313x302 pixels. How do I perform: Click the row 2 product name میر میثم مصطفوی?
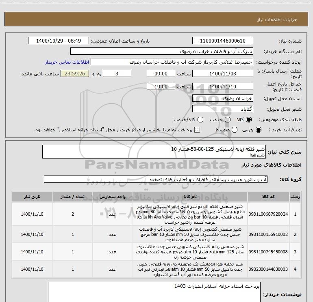tap(190, 234)
